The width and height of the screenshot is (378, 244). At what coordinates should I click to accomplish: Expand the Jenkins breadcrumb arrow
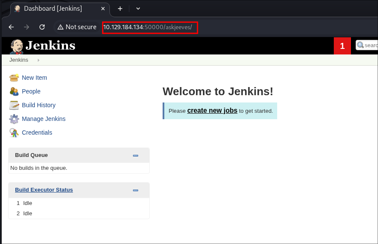point(38,60)
